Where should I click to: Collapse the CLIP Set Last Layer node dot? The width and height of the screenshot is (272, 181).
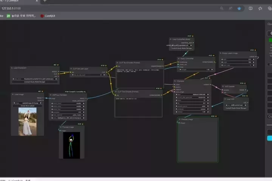coord(71,69)
